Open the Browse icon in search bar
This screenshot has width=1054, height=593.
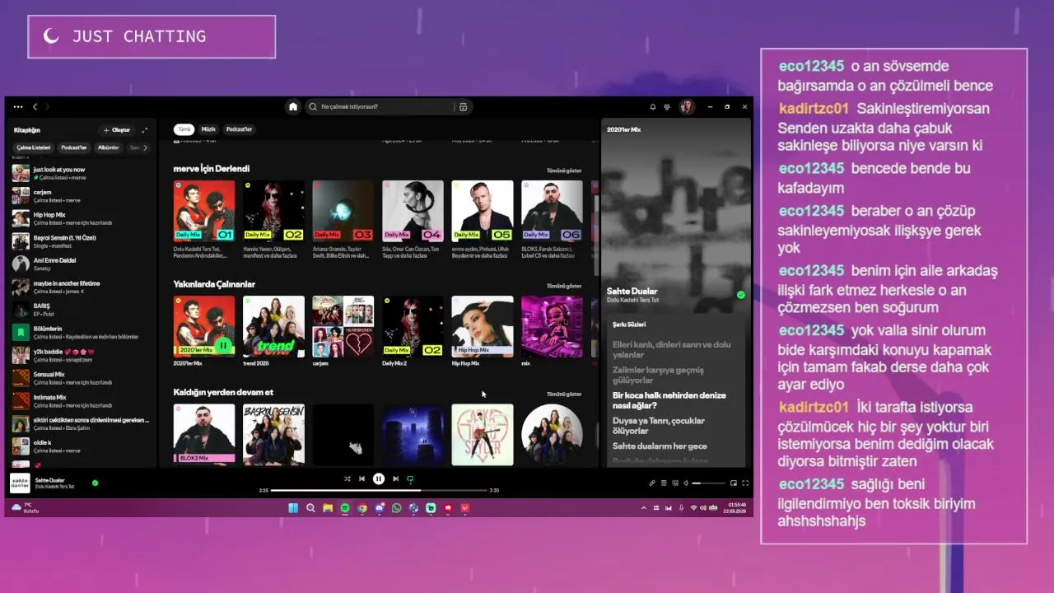pos(463,106)
